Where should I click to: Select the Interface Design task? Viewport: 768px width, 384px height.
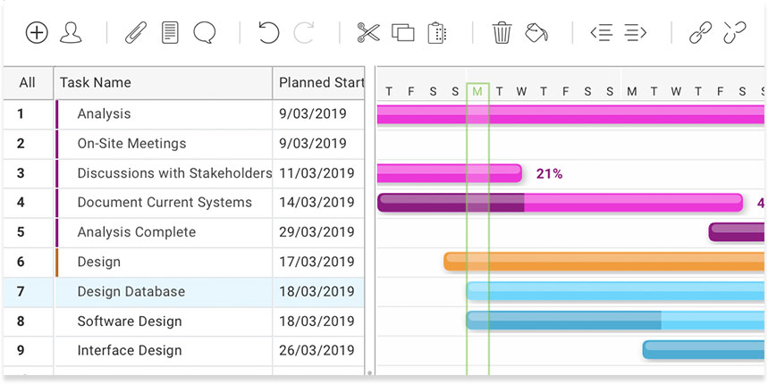pos(130,351)
